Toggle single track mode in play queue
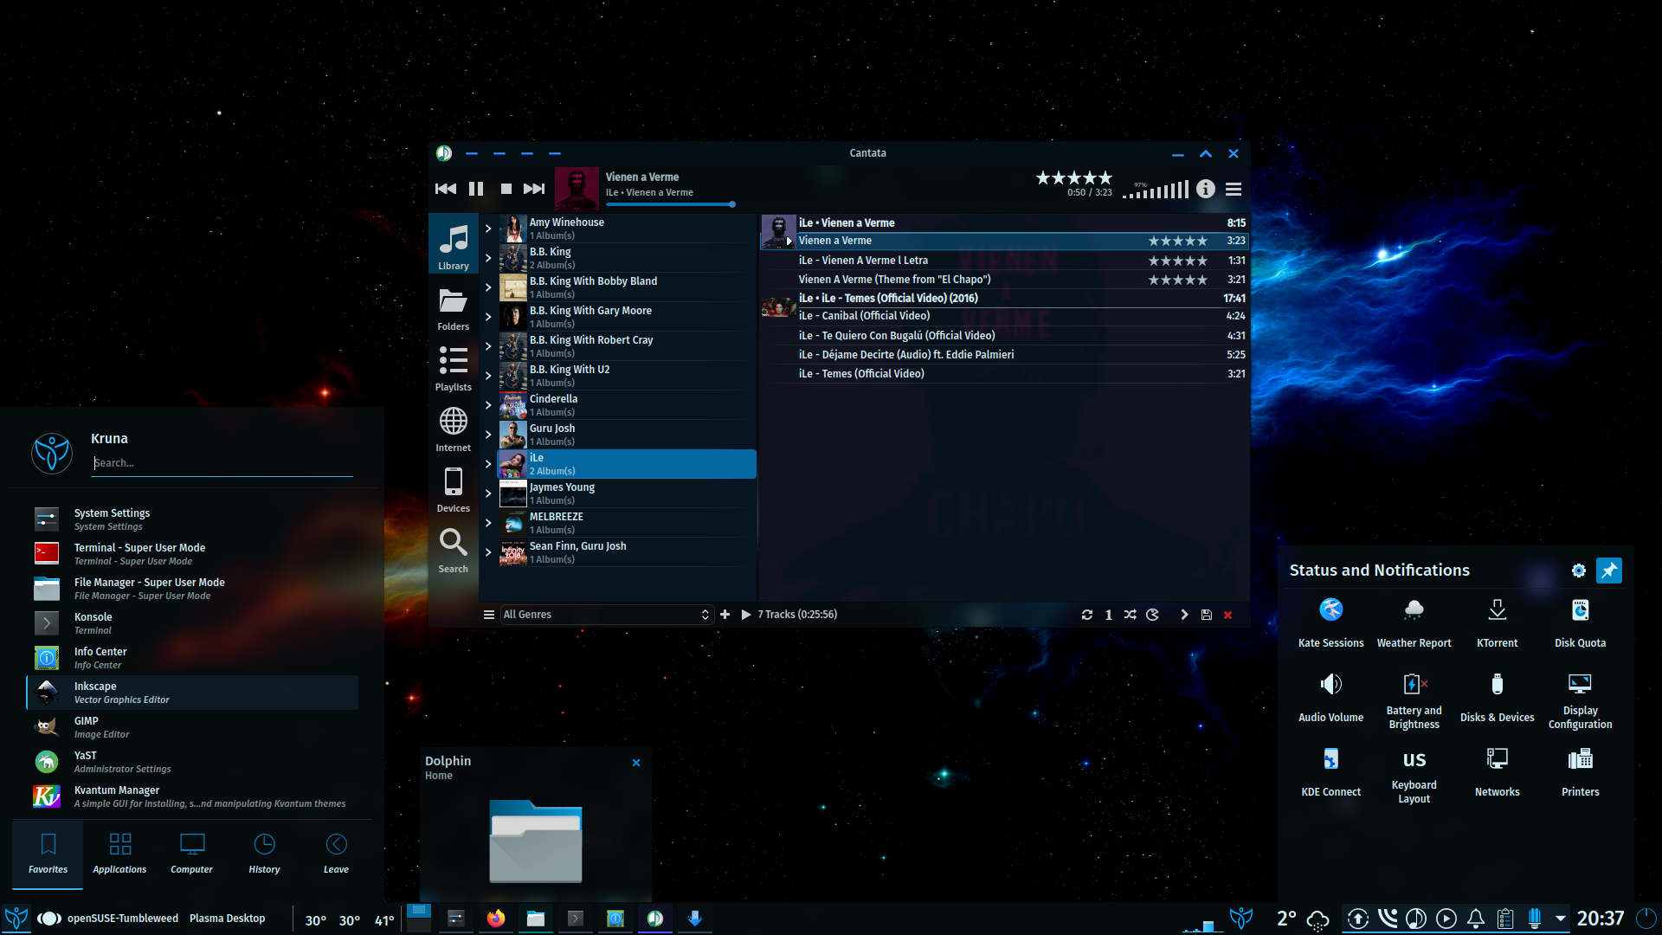The width and height of the screenshot is (1662, 935). pos(1109,615)
